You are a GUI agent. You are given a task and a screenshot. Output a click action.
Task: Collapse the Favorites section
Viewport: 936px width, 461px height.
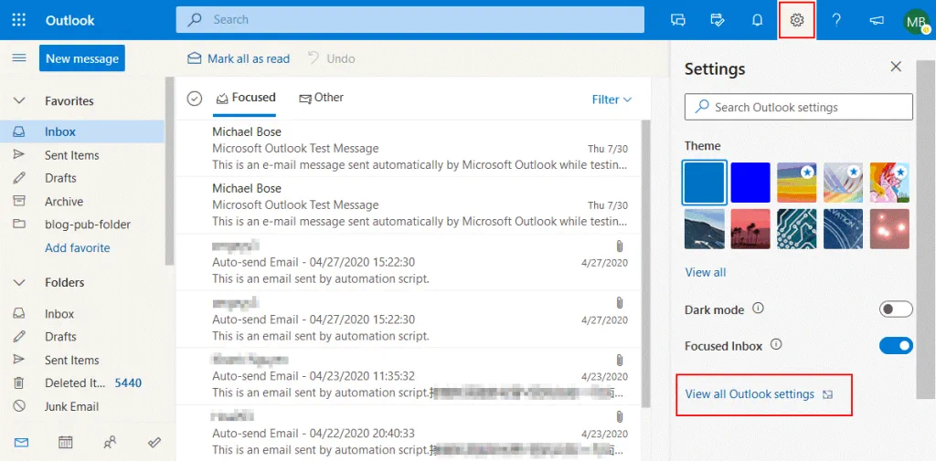click(19, 101)
